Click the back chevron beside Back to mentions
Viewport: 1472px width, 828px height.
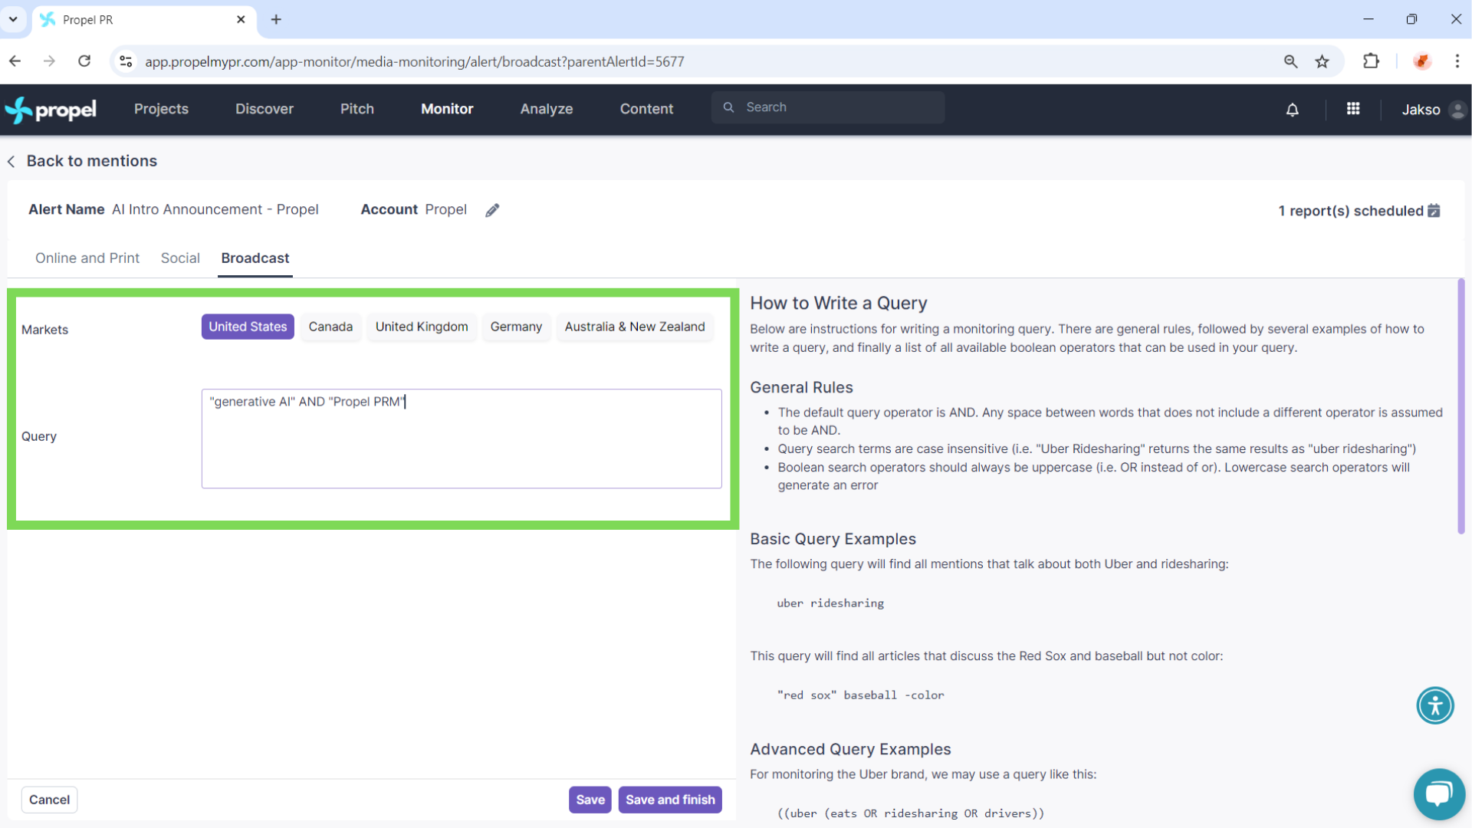[x=11, y=162]
